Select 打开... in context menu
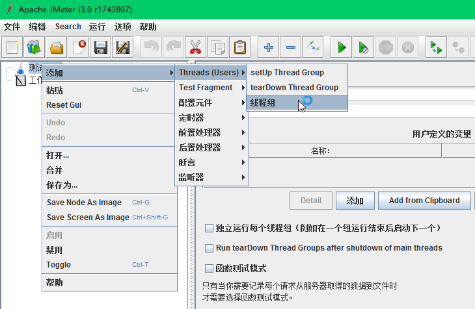The width and height of the screenshot is (475, 309). [x=109, y=155]
